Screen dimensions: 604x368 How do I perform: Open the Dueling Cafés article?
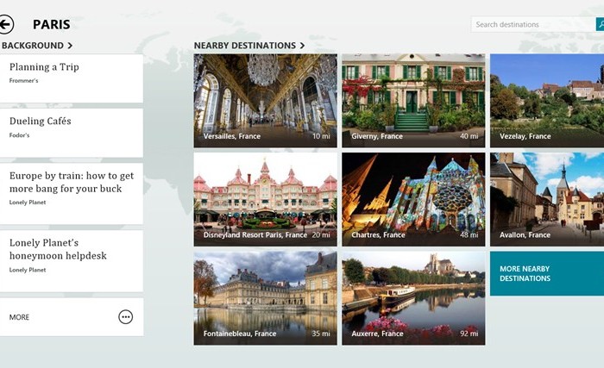[72, 133]
